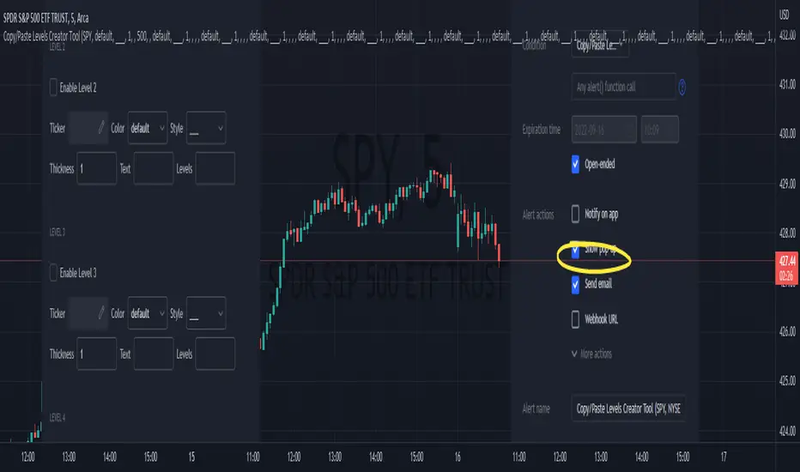Click the red 427.44 current price label
This screenshot has width=800, height=472.
pyautogui.click(x=785, y=259)
